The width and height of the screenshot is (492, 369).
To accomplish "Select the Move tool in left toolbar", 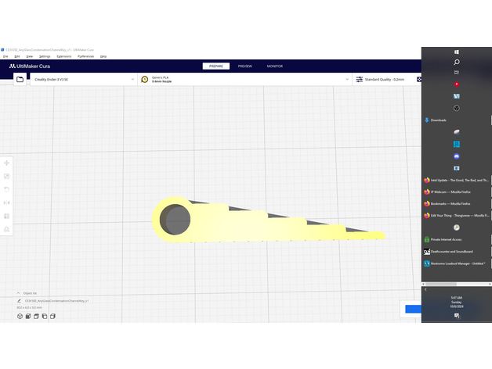I will pos(7,163).
